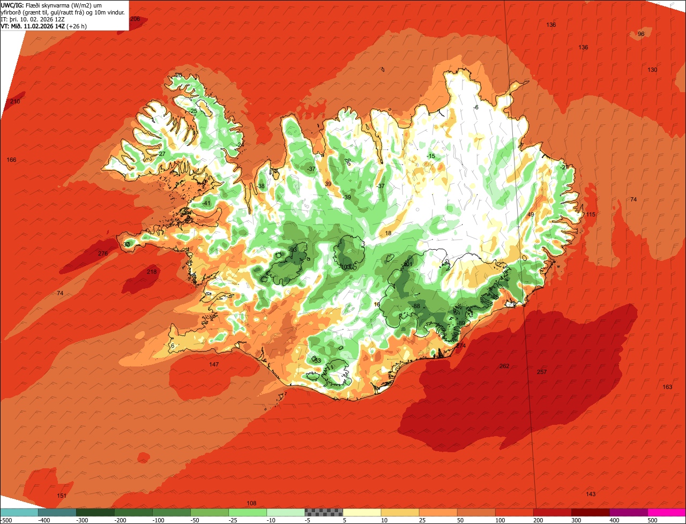This screenshot has height=524, width=686.
Task: Click the light teal legend swatch between -500 and -400
Action: tap(19, 512)
